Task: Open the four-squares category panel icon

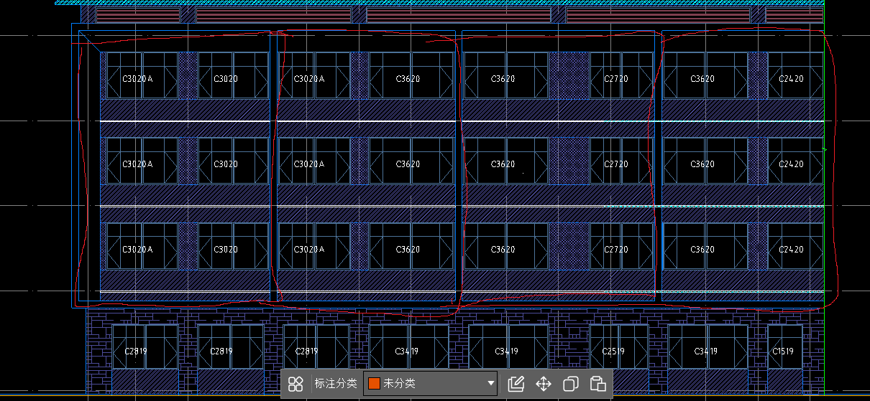Action: click(296, 384)
